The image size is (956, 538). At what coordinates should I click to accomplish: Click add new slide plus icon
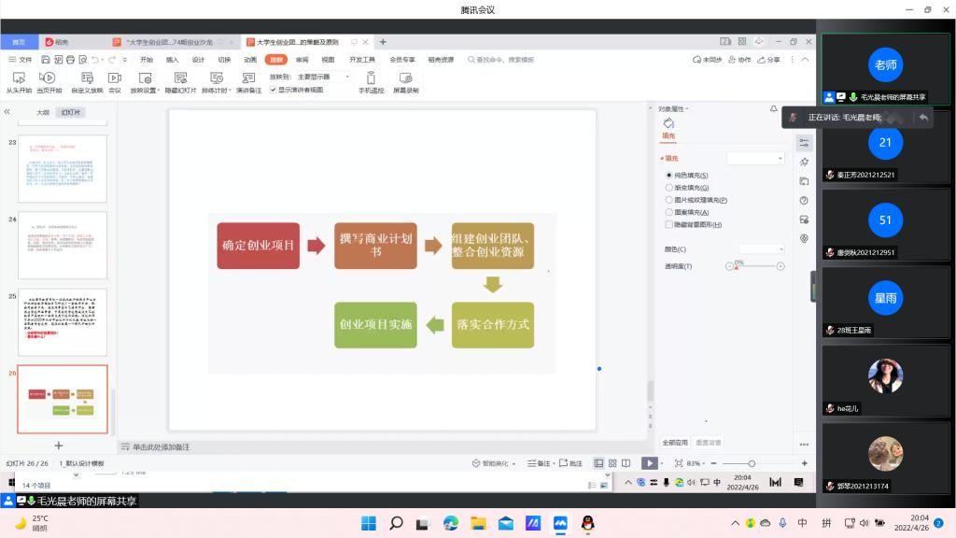tap(59, 446)
